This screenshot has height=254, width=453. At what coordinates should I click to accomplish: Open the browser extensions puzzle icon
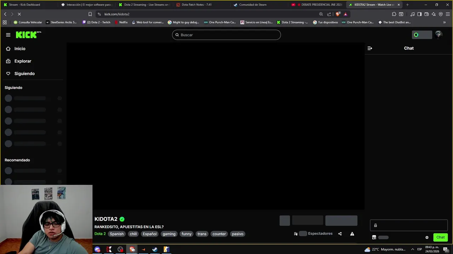[394, 14]
